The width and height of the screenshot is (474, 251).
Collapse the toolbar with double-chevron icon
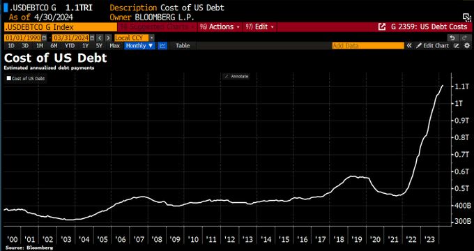coord(409,45)
